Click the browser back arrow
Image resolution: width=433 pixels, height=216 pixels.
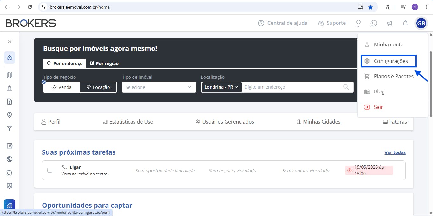pos(7,7)
